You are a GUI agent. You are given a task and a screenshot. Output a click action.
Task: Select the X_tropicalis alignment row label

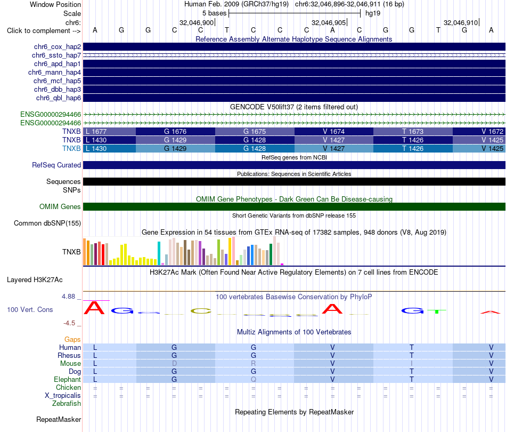[x=63, y=396]
